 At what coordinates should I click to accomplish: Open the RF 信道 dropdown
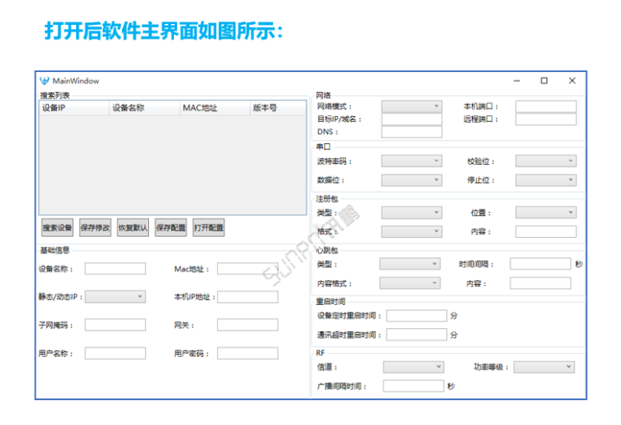413,367
